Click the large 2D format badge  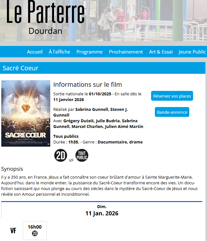point(61,155)
